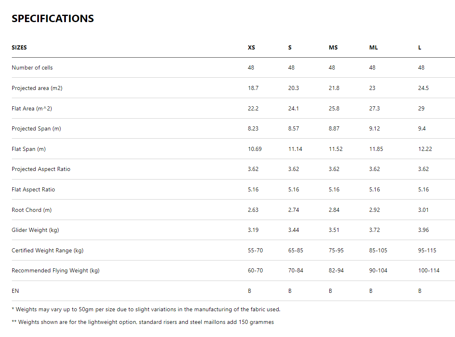Select the Number of cells row label
The height and width of the screenshot is (337, 455).
[x=32, y=67]
